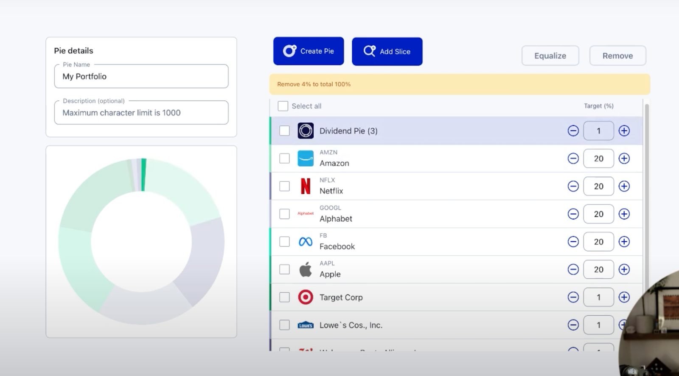
Task: Click the bright green donut chart slice
Action: tap(144, 175)
